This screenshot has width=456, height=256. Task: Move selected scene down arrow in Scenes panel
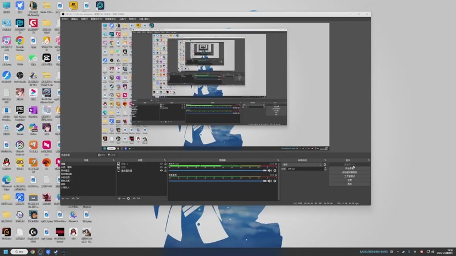(78, 198)
